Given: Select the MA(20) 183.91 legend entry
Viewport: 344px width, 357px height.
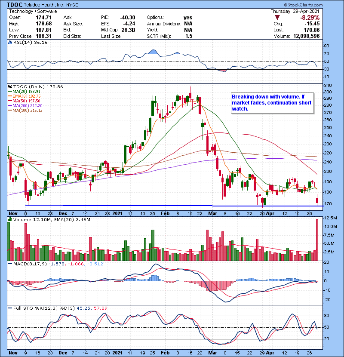Looking at the screenshot, I should [24, 92].
